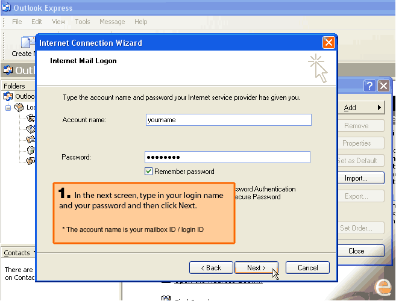Select the Deleted Items folder icon
The image size is (396, 301).
[x=31, y=150]
